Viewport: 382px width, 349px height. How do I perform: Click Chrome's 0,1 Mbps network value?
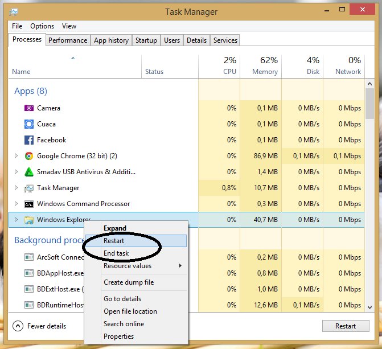click(347, 156)
